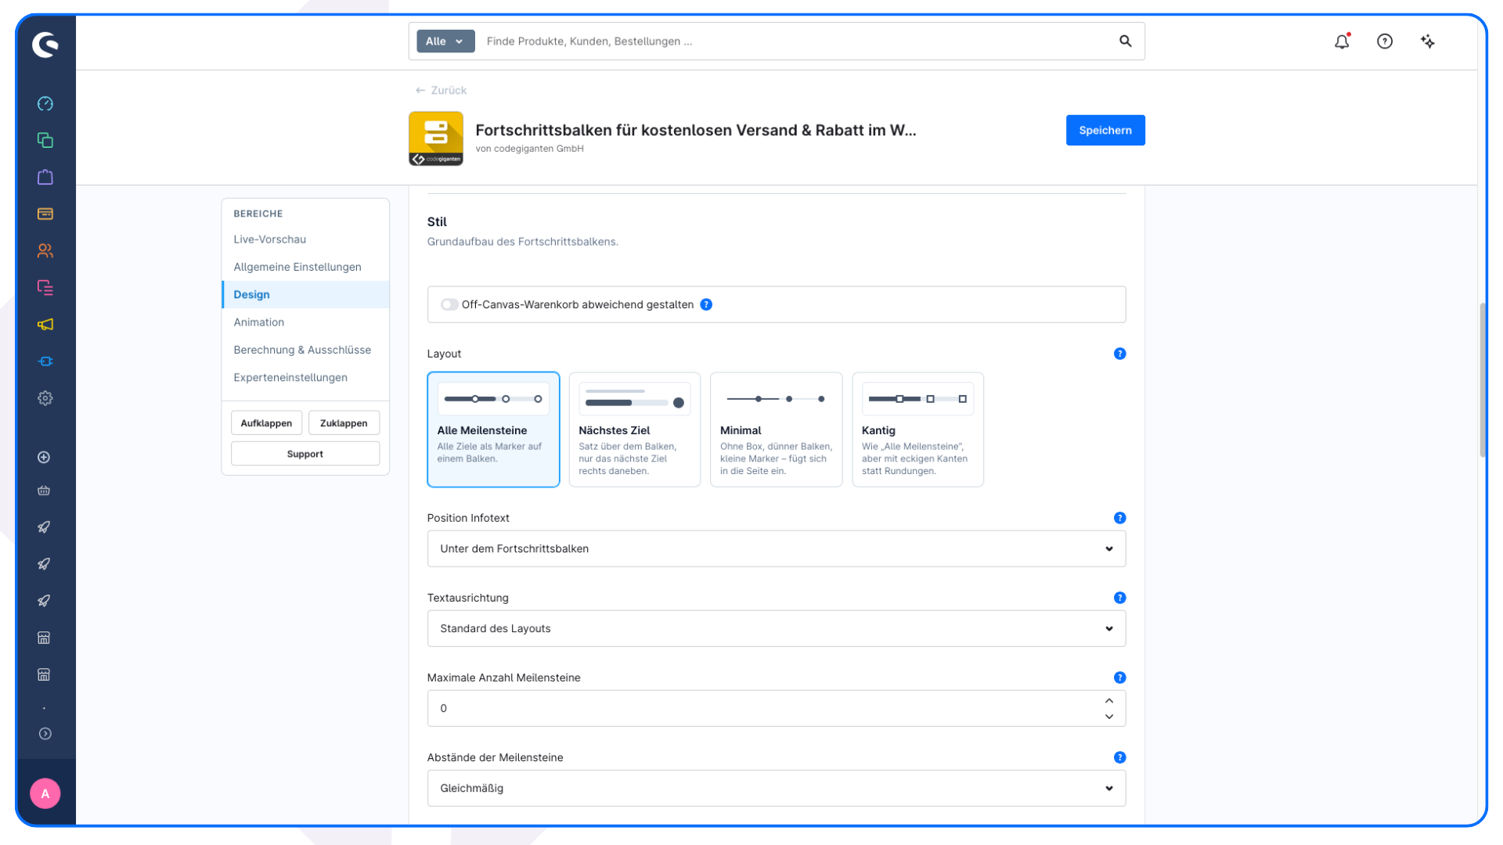
Task: Open the Dashboard speedometer icon in sidebar
Action: tap(45, 103)
